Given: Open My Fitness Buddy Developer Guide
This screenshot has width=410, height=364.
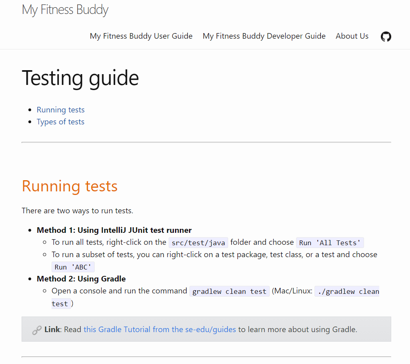Looking at the screenshot, I should coord(264,36).
